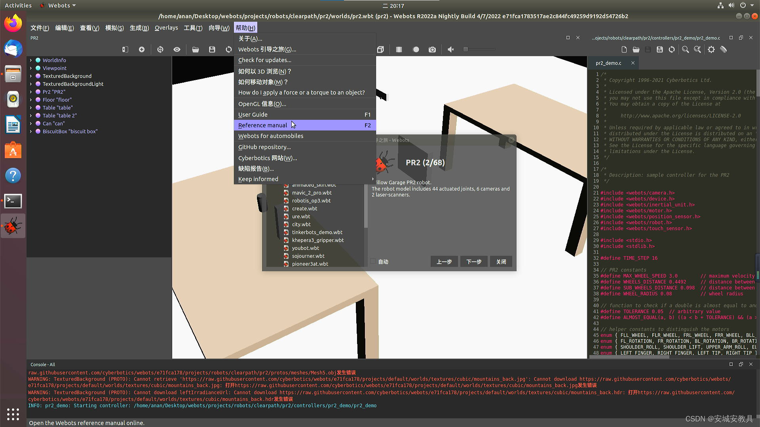Click the 3D cube rendering icon
The width and height of the screenshot is (760, 427).
[x=380, y=49]
